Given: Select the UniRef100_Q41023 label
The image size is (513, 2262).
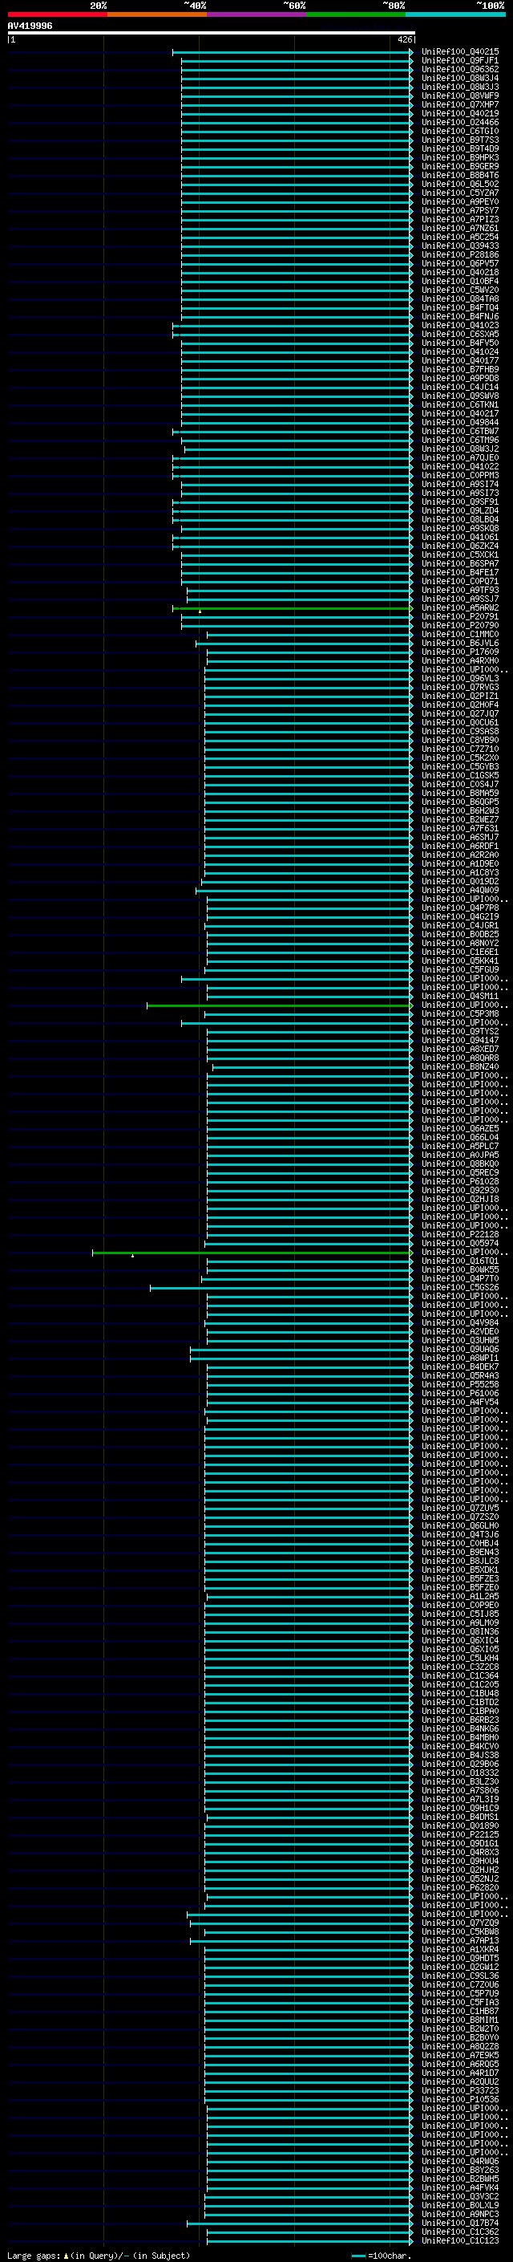Looking at the screenshot, I should [x=460, y=325].
